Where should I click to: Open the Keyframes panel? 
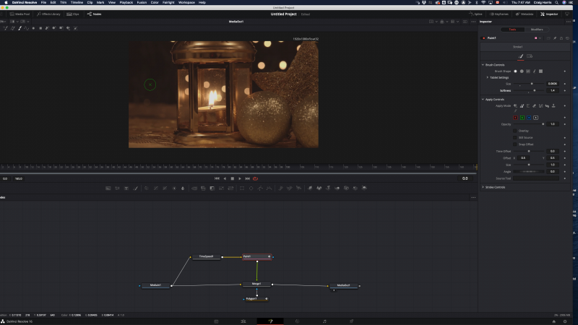[x=499, y=14]
